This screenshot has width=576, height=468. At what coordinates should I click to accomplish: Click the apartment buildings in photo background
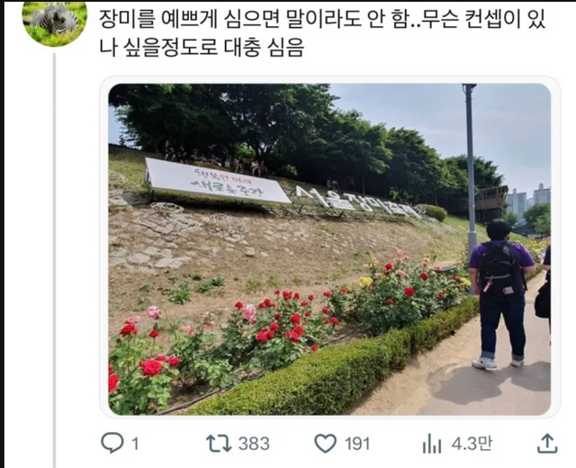(528, 202)
